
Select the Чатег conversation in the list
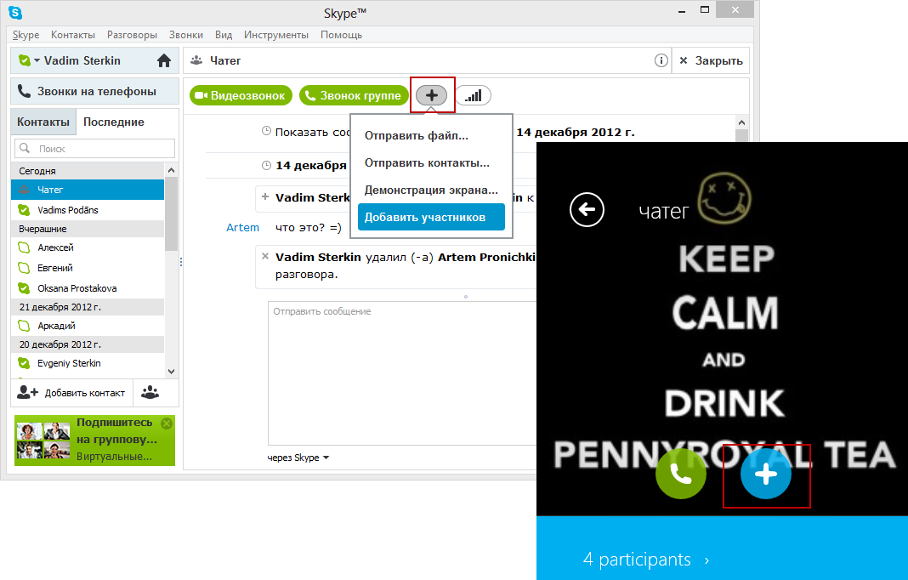point(88,190)
